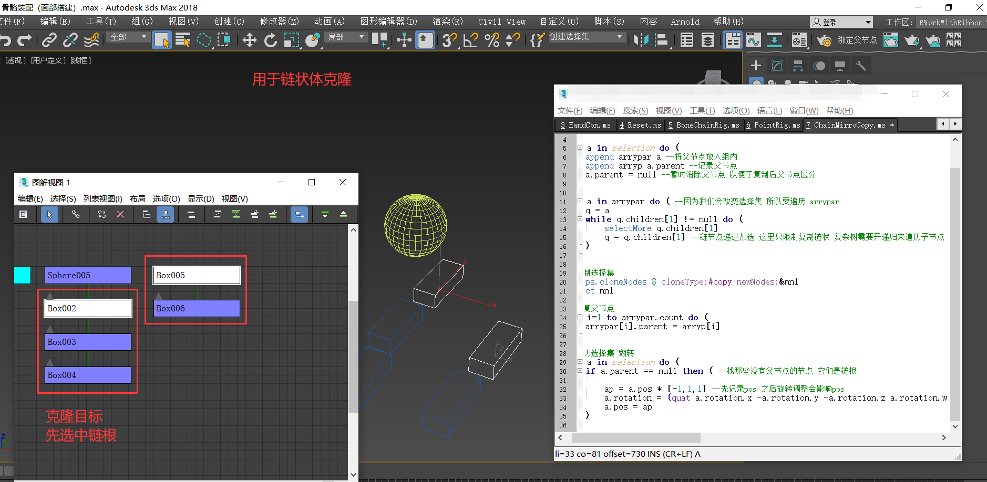This screenshot has width=987, height=482.
Task: Toggle the Angle Snap button
Action: [470, 40]
